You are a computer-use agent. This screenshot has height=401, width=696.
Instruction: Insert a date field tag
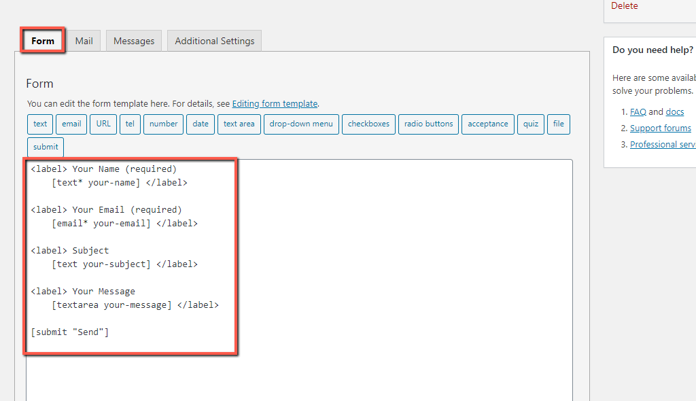[x=201, y=124]
